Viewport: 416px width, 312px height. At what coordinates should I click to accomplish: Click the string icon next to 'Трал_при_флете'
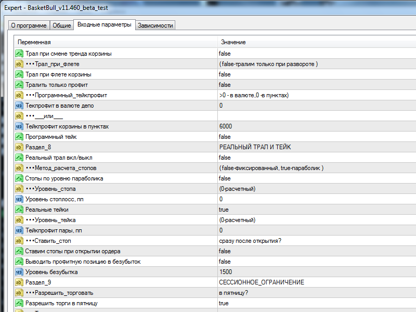tap(19, 64)
